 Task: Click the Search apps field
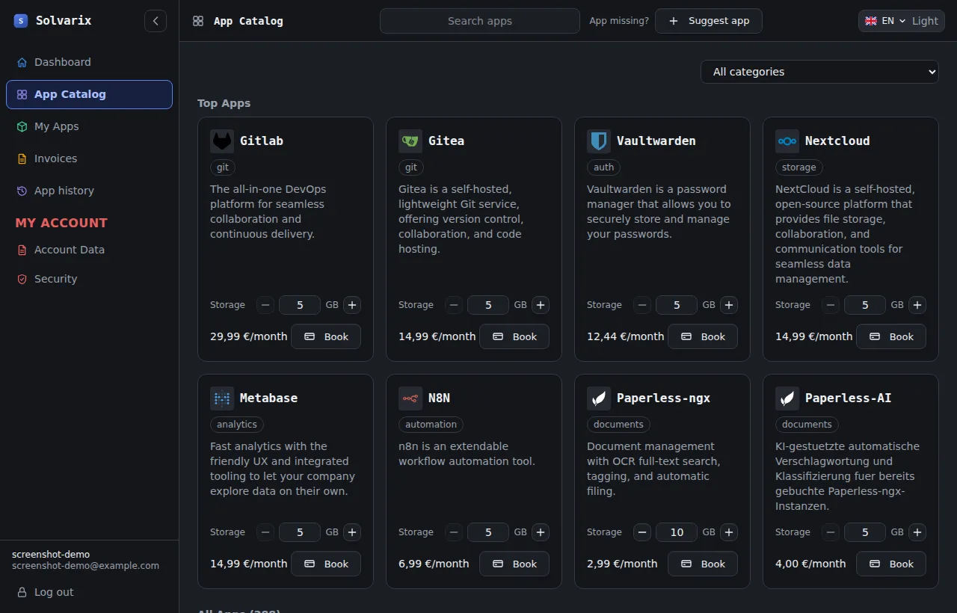pyautogui.click(x=480, y=21)
